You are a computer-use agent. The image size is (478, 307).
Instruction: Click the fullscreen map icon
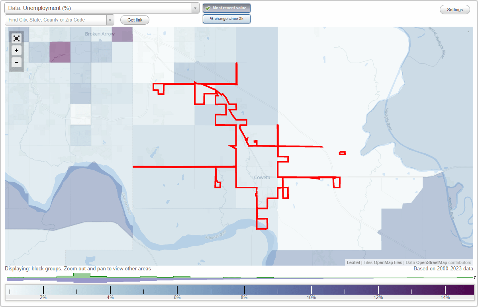(16, 38)
